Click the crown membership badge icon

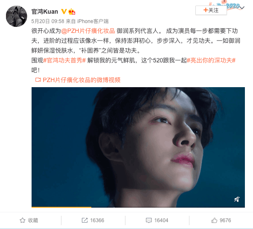[72, 12]
